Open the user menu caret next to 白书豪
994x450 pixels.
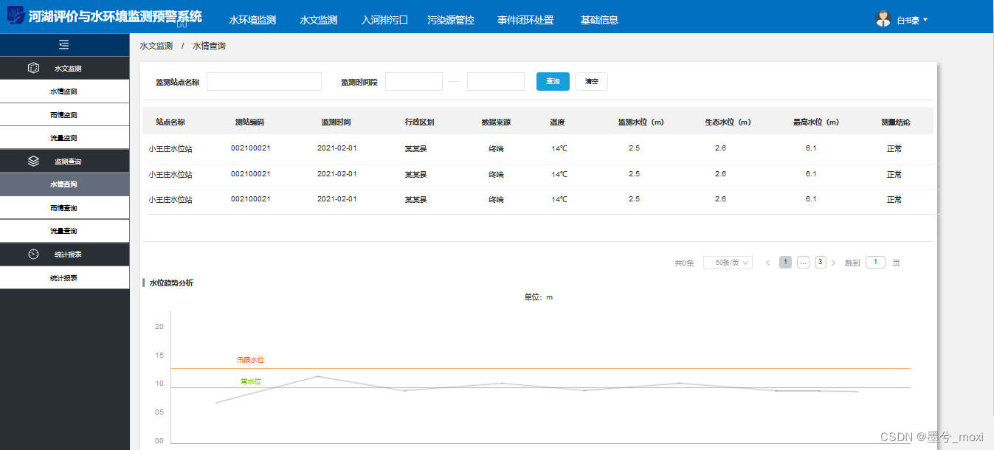925,20
